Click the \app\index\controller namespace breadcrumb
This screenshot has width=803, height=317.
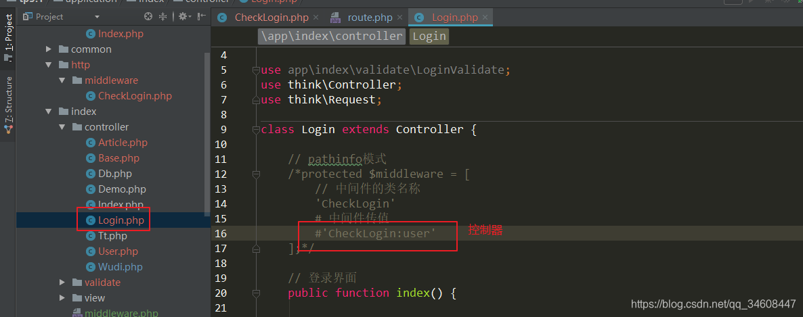[332, 36]
